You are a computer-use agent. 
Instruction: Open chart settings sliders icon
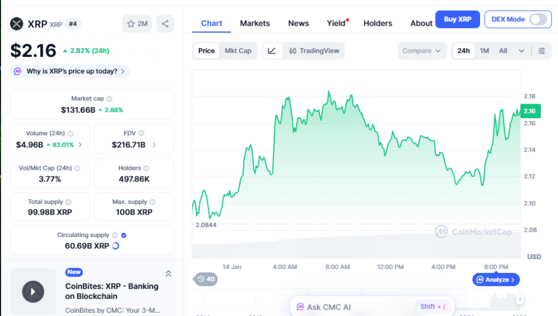pos(542,51)
